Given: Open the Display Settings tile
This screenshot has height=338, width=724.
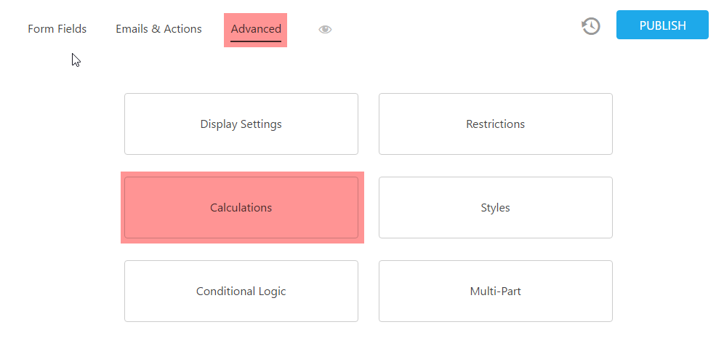Looking at the screenshot, I should pos(241,124).
